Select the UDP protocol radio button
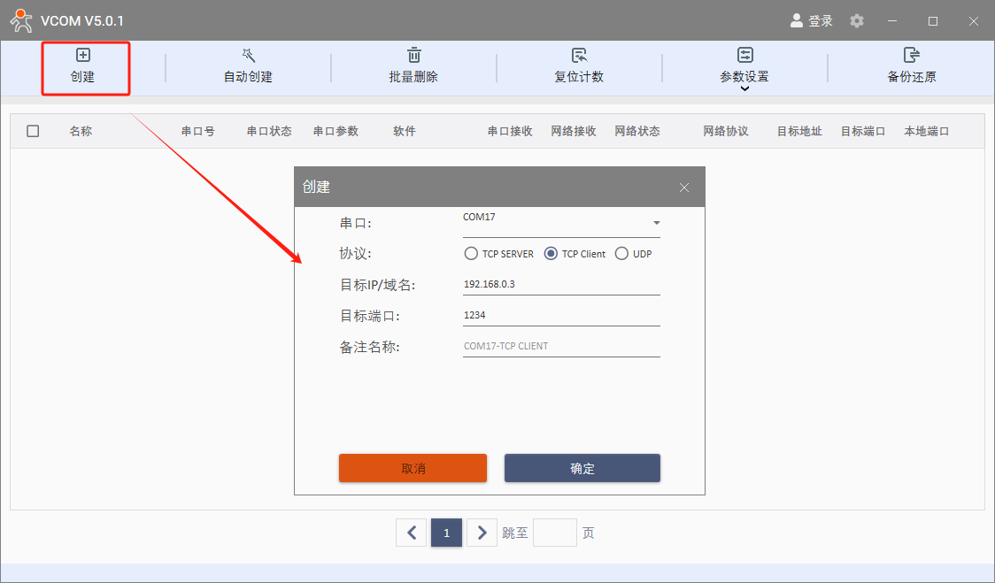This screenshot has height=583, width=995. point(621,254)
